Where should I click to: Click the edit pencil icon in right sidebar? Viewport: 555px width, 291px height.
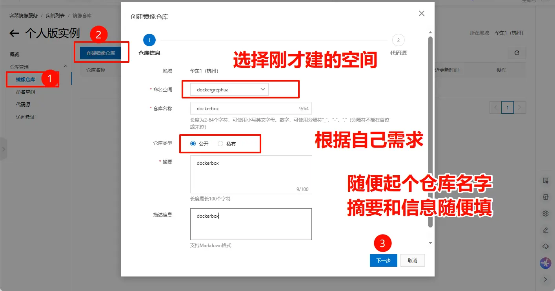click(x=545, y=230)
